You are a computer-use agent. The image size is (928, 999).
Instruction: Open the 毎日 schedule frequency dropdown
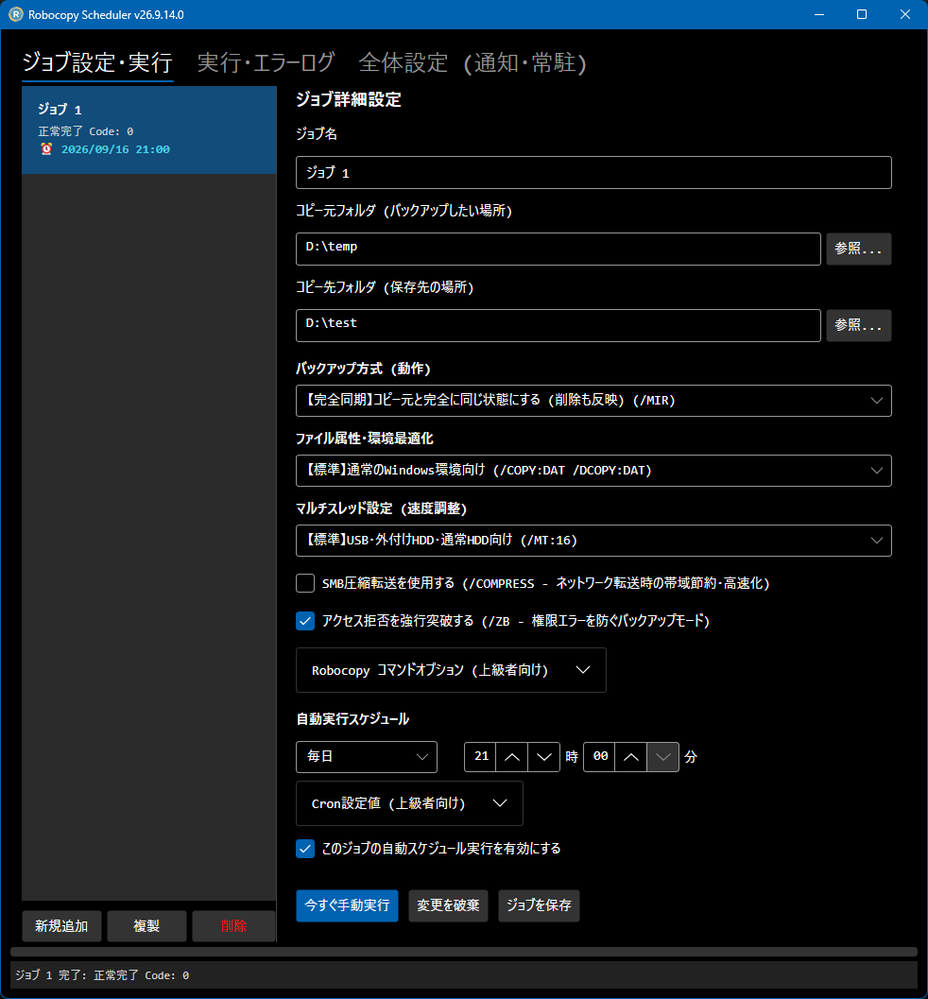(367, 757)
